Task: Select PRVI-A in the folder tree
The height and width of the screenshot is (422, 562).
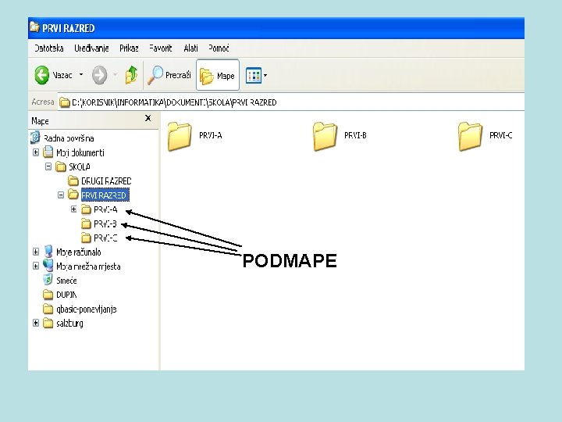Action: (105, 209)
